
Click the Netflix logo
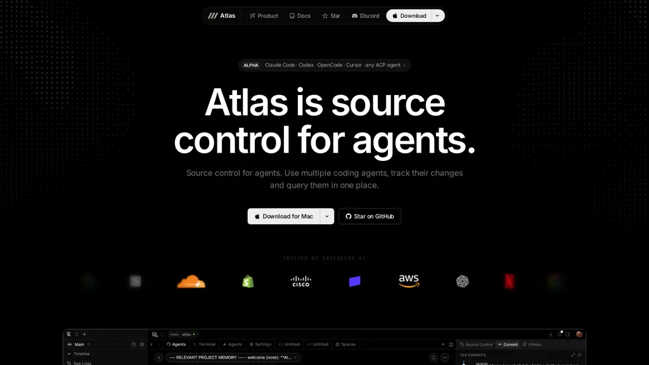(510, 281)
